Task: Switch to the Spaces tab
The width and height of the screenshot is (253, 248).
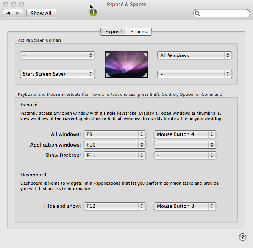Action: [139, 32]
